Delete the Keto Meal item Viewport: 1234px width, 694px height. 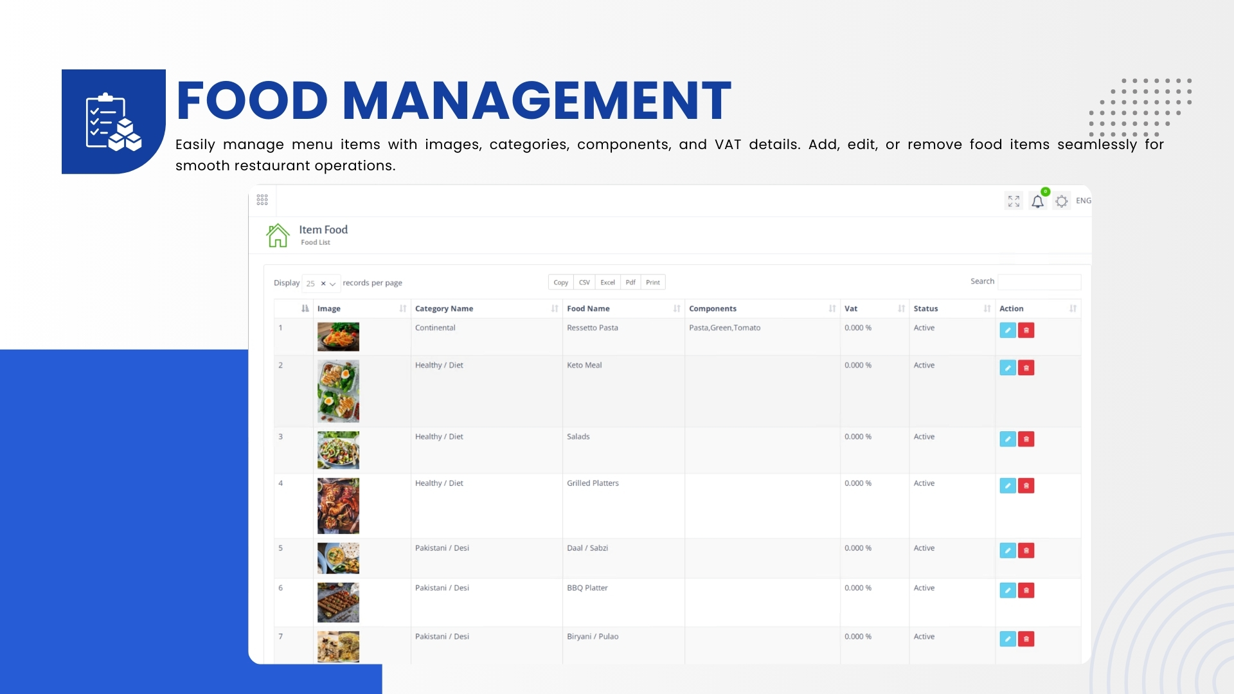[x=1026, y=368]
